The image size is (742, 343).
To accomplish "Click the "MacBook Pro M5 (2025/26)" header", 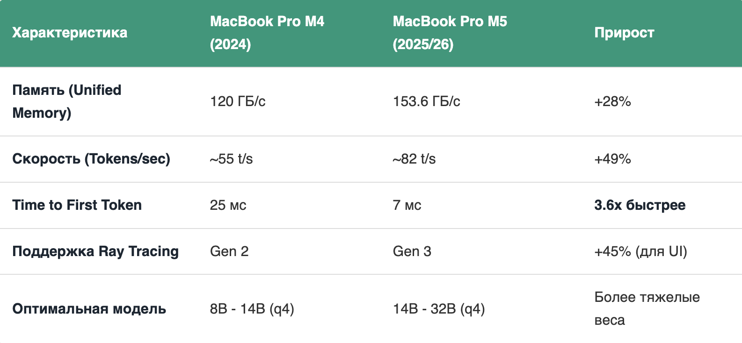I will coord(450,33).
